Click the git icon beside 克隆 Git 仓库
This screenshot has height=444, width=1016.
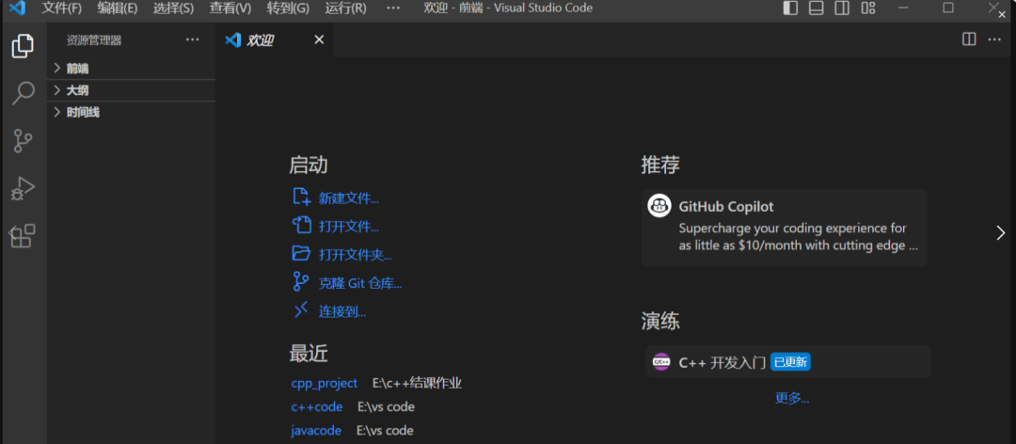tap(301, 282)
